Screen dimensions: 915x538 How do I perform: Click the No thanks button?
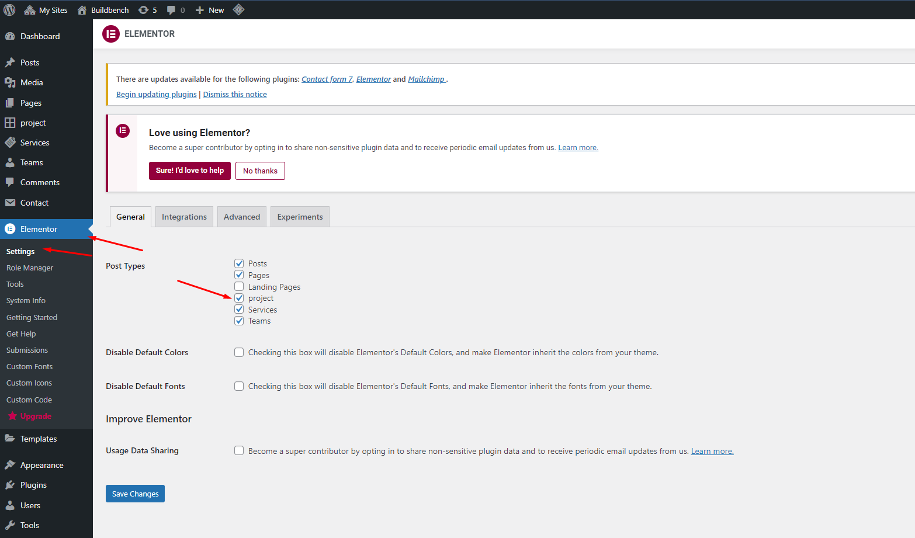(x=260, y=171)
